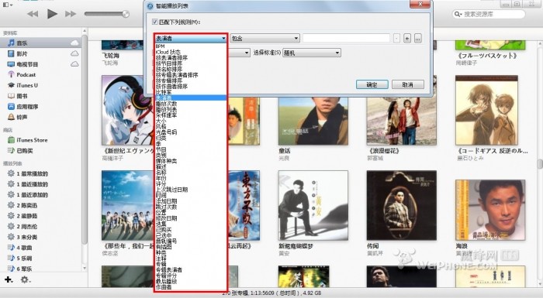
Task: Open the 已购买 sidebar entry under iTunes Store
Action: point(25,150)
